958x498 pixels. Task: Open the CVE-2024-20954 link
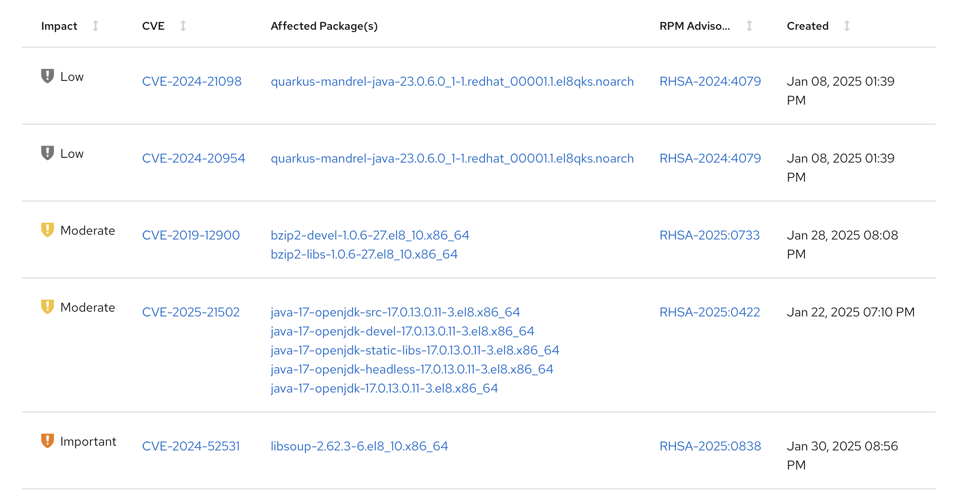pos(194,158)
